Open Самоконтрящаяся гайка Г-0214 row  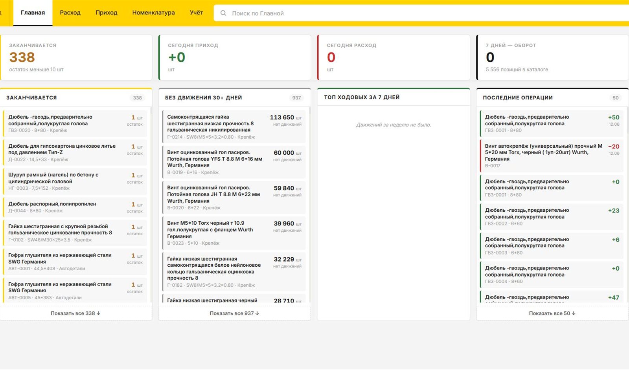click(234, 126)
